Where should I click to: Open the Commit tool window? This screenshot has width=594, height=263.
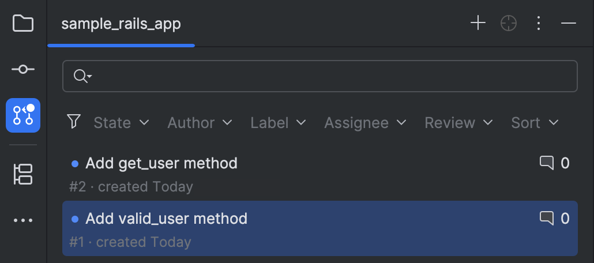point(23,69)
